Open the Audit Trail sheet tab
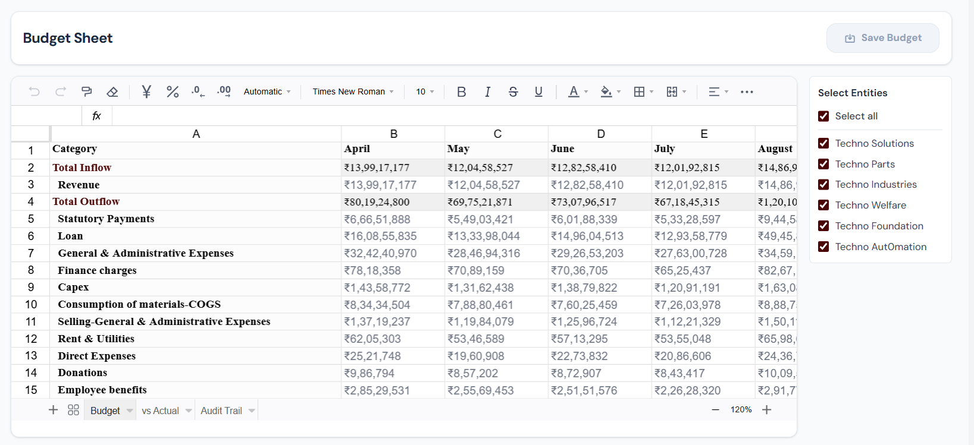The image size is (974, 445). pos(221,411)
